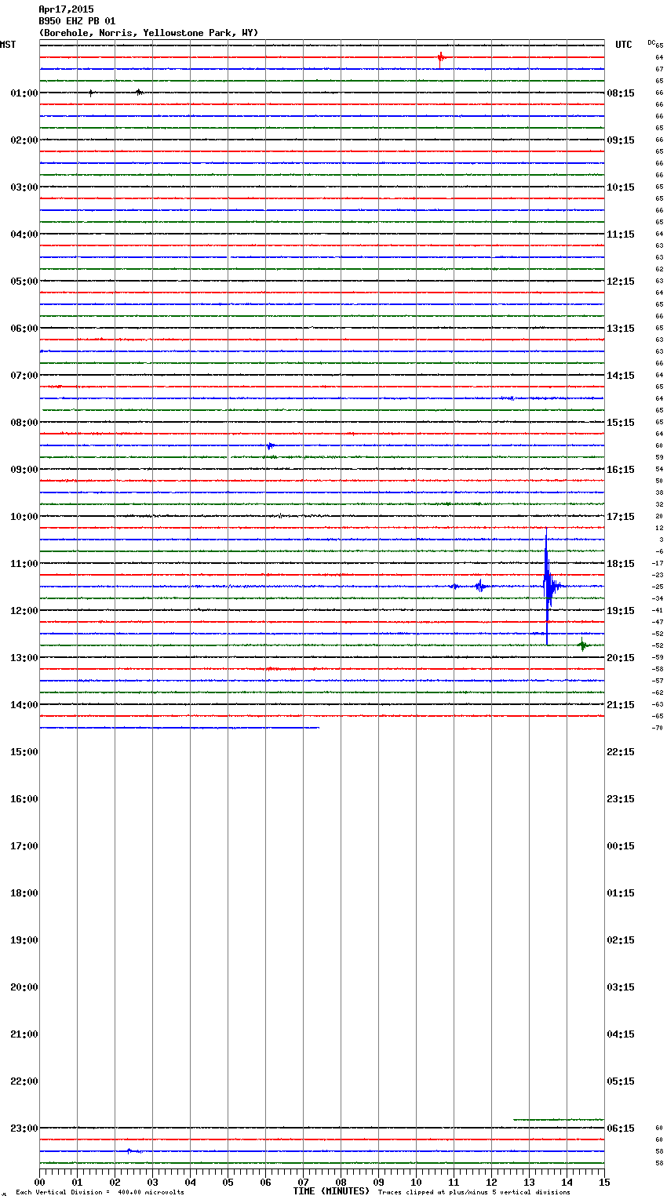Screen dimensions: 667x1203
Task: Click the 20:15 UTC time label
Action: [x=621, y=658]
